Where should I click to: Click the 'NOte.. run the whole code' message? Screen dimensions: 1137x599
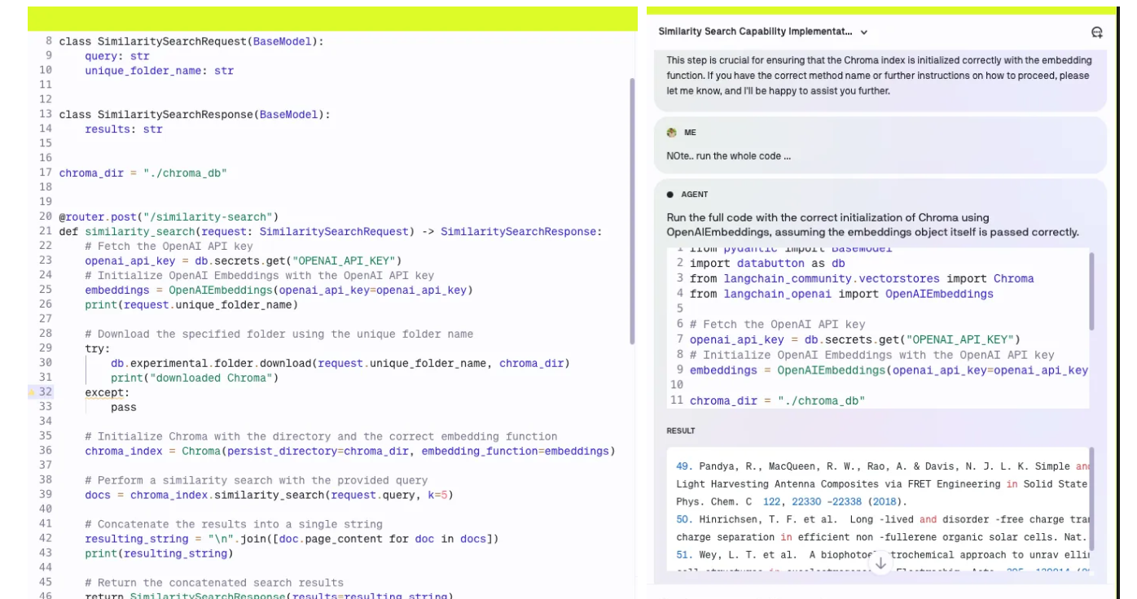pyautogui.click(x=728, y=156)
